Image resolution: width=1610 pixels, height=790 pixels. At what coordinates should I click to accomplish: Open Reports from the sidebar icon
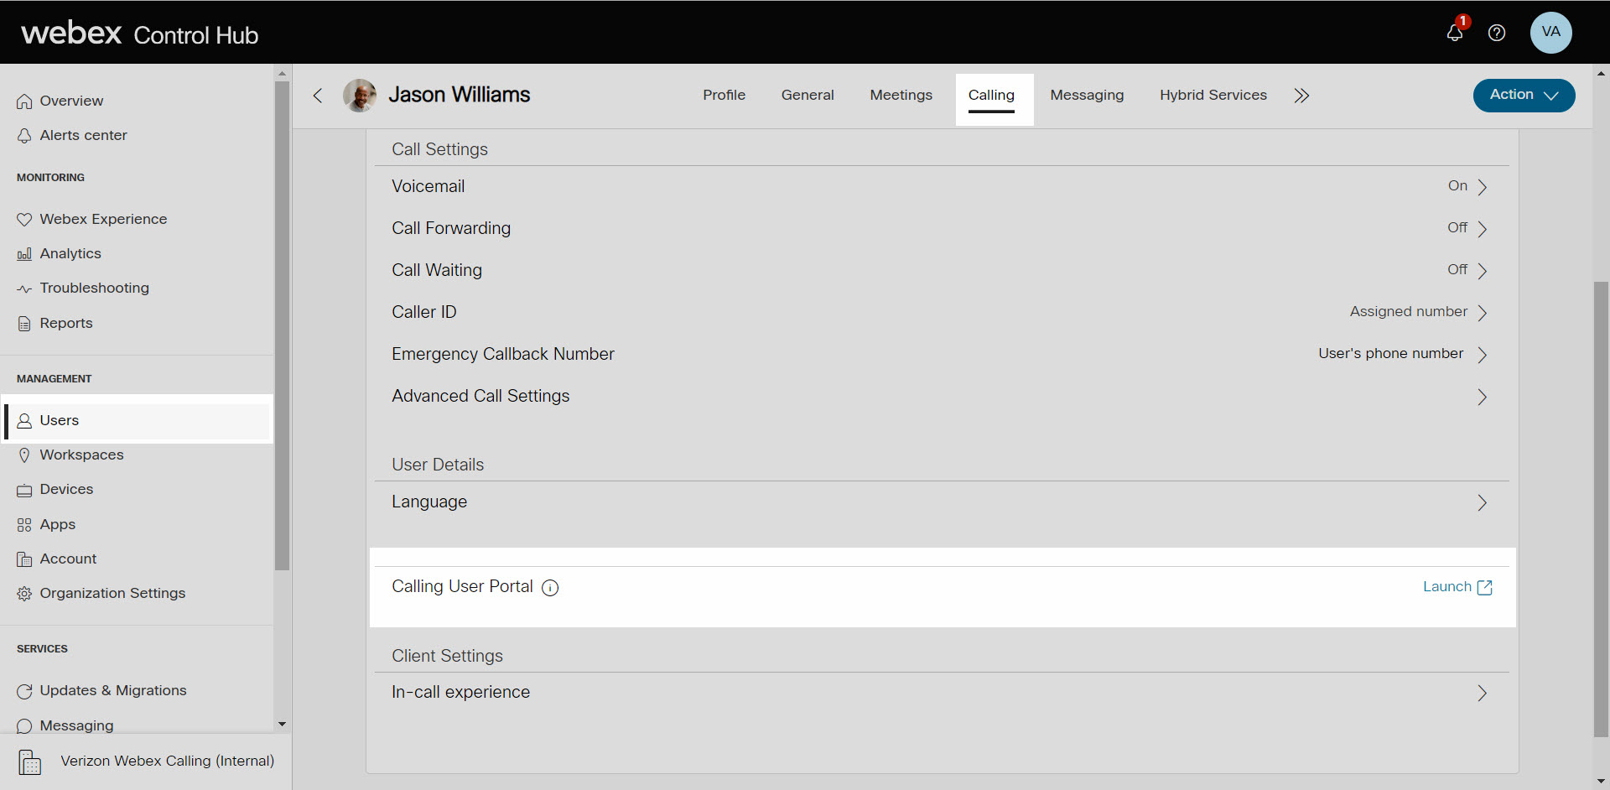[x=24, y=323]
